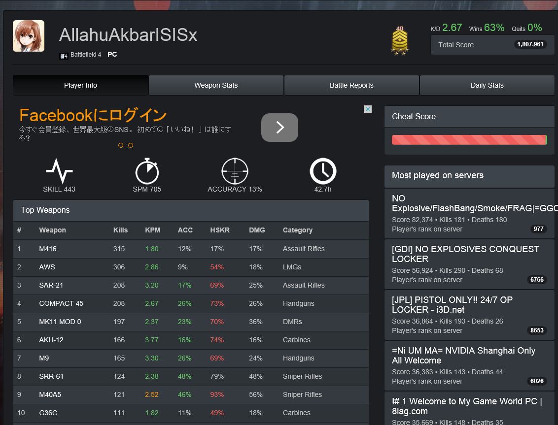558x425 pixels.
Task: Click the SKILL pulse icon
Action: point(59,171)
